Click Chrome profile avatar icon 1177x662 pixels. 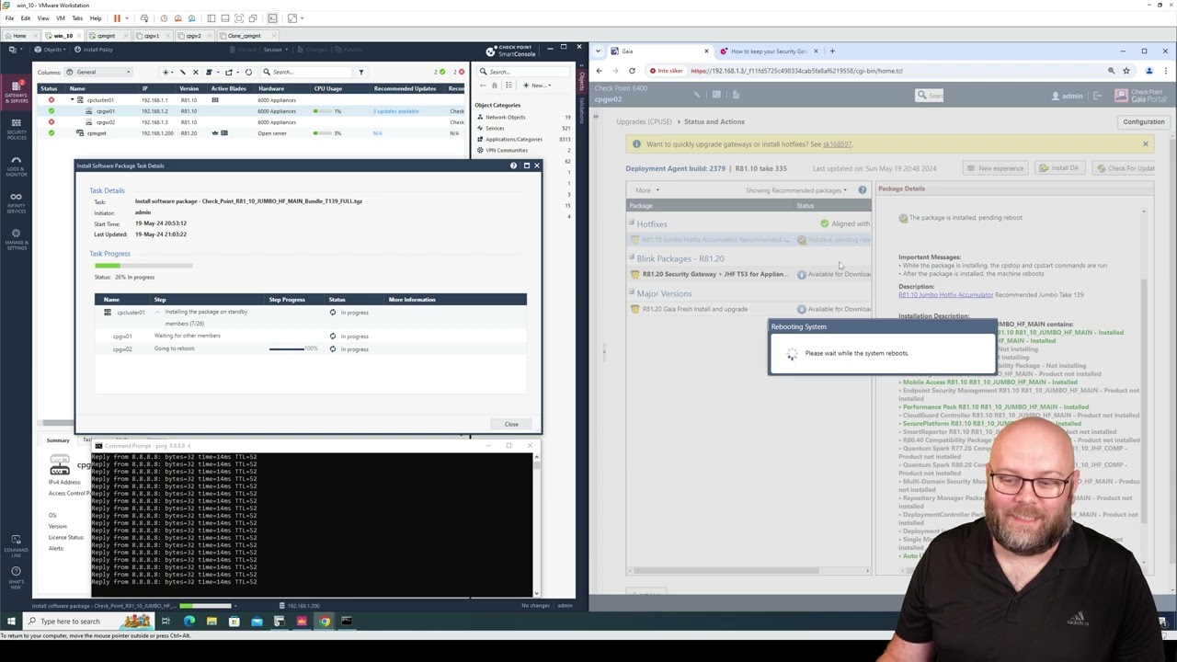(x=1148, y=71)
